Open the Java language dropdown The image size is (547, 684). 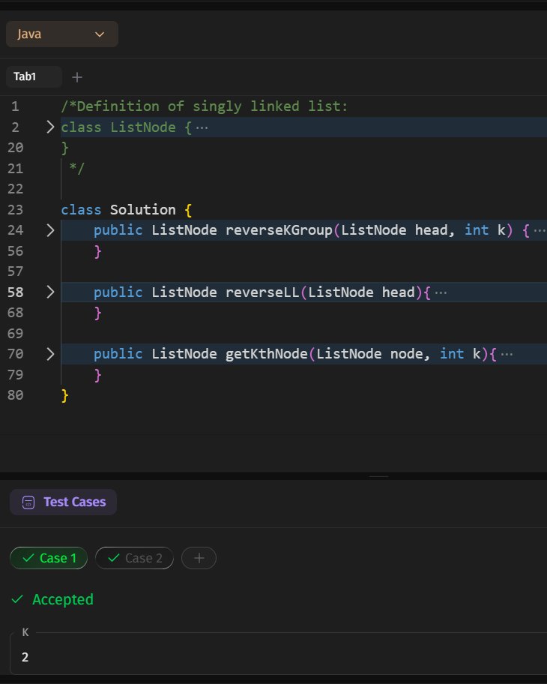coord(62,34)
